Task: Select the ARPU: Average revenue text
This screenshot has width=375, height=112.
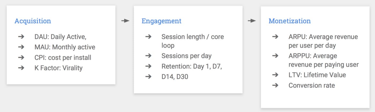Action: coord(323,37)
